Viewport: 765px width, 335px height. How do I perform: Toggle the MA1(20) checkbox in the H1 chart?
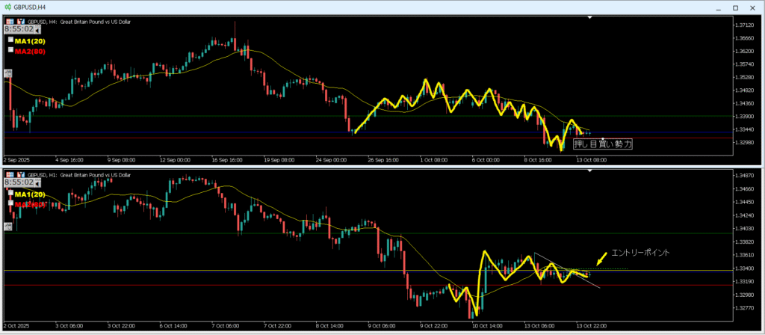click(x=10, y=194)
